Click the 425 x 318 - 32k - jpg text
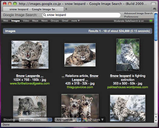 pyautogui.click(x=80, y=83)
